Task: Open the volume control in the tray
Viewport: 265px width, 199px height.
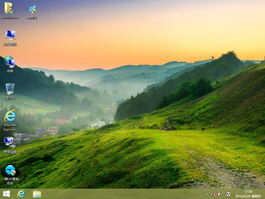Action: point(220,194)
